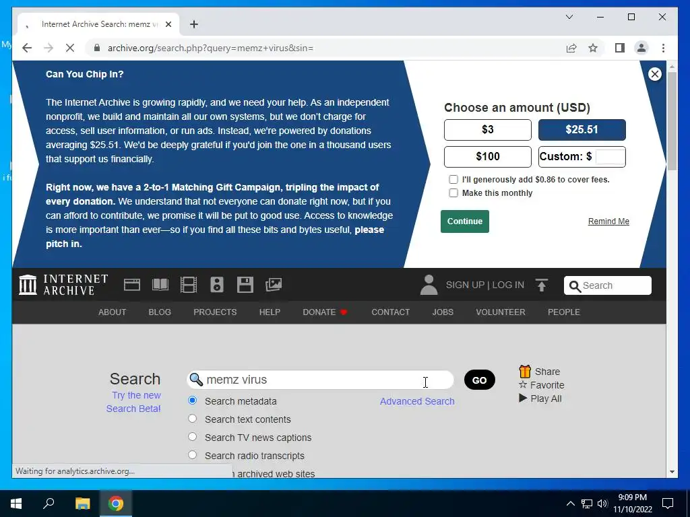Click the memz virus search field
The width and height of the screenshot is (690, 517).
pyautogui.click(x=320, y=380)
